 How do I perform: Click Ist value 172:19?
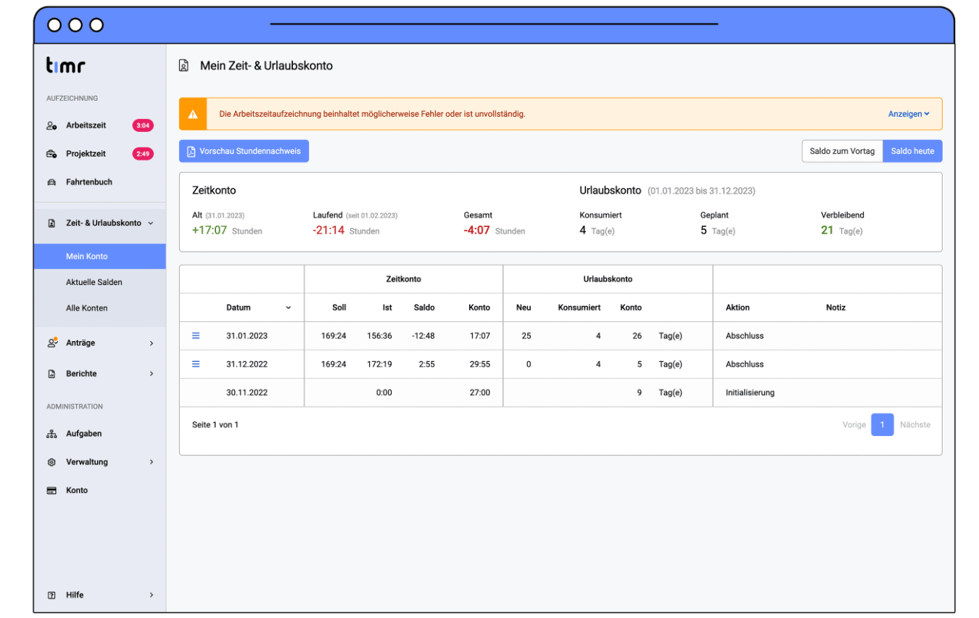click(379, 364)
